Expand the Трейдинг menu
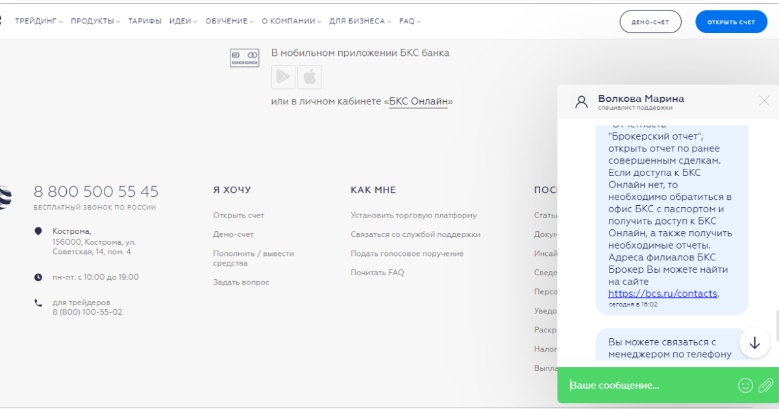The width and height of the screenshot is (779, 409). coord(39,21)
